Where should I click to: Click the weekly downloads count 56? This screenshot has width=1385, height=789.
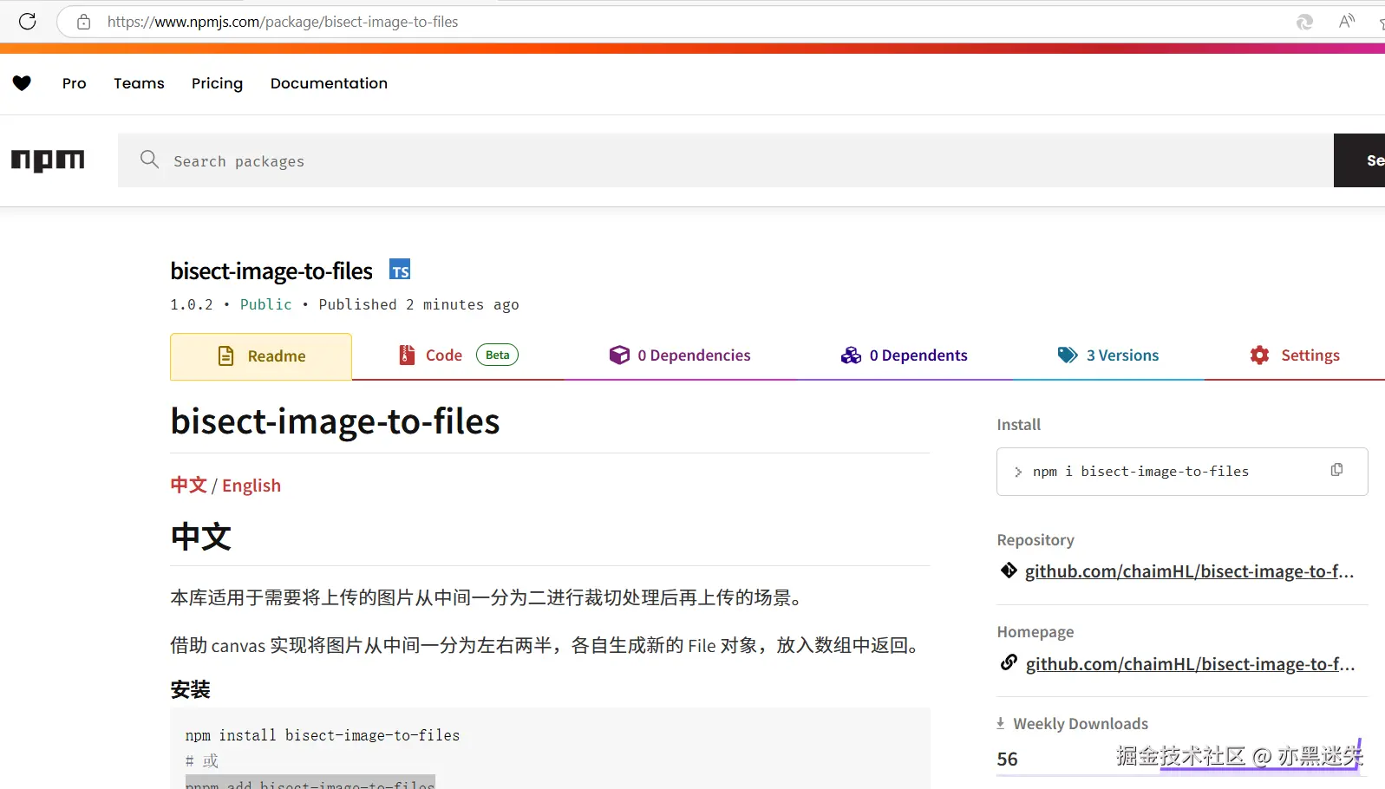click(x=1007, y=759)
